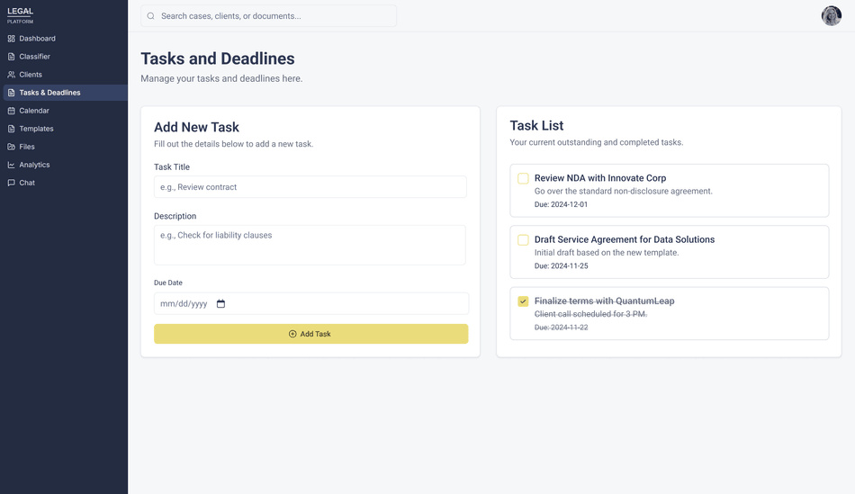855x494 pixels.
Task: Click the Analytics chart icon
Action: [12, 165]
